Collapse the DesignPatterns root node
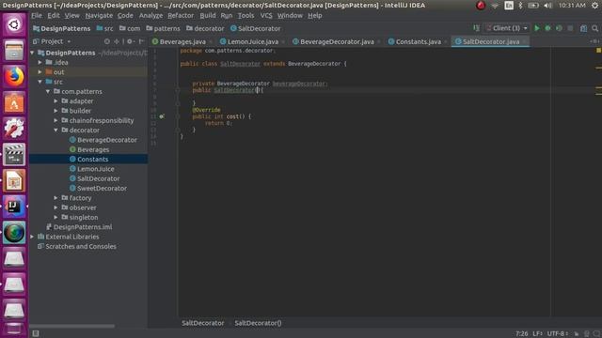602x338 pixels. pos(32,53)
